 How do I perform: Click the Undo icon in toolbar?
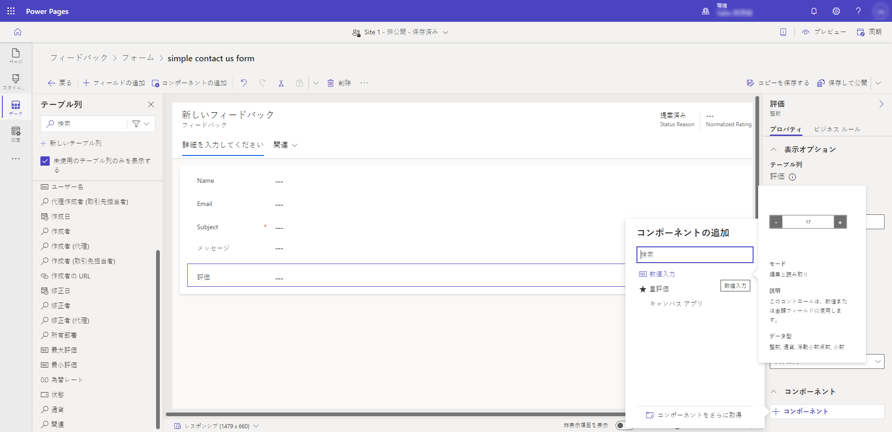point(244,83)
